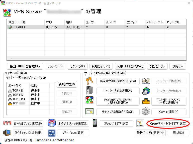Click listener 停止(P) button
Viewport: 193px width, 144px height.
[67, 111]
